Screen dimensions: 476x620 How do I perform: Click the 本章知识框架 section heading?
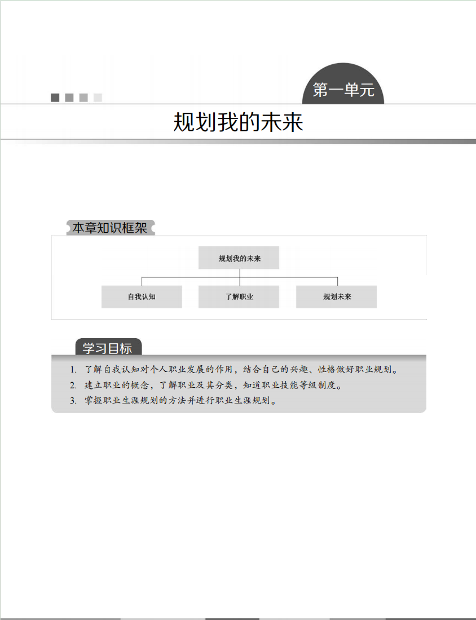110,228
